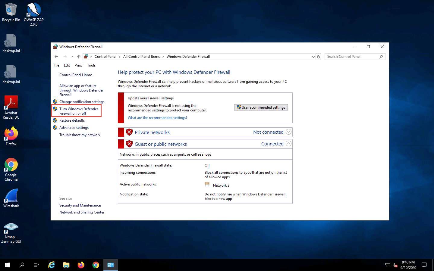Viewport: 434px width, 271px height.
Task: Open the View menu
Action: tap(78, 65)
